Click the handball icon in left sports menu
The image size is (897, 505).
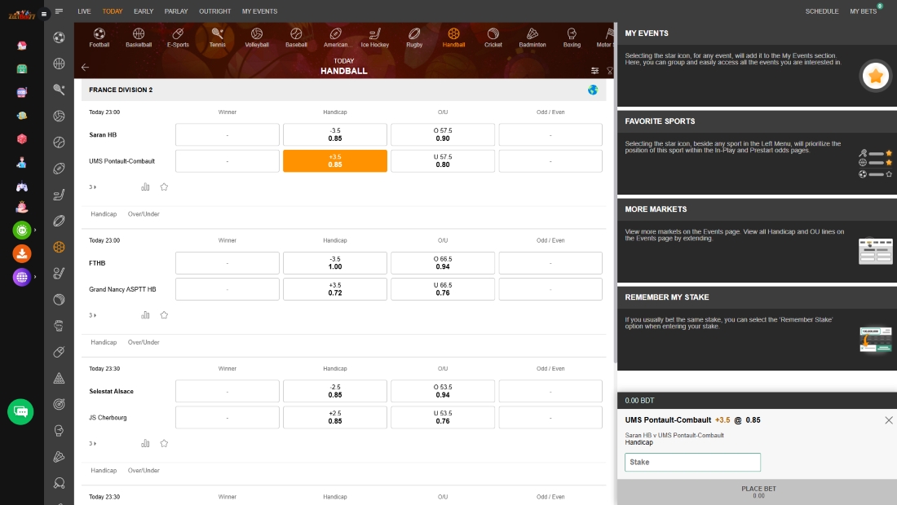pos(59,247)
